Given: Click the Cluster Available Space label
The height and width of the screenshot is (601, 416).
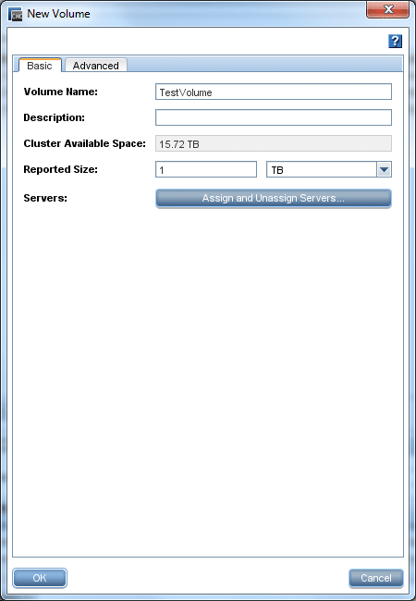Looking at the screenshot, I should (x=85, y=143).
